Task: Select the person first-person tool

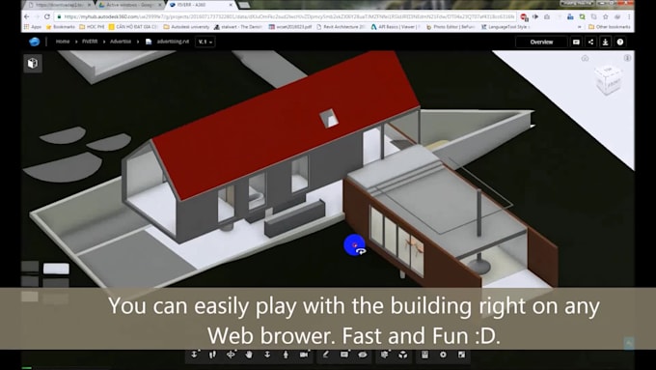Action: click(286, 355)
